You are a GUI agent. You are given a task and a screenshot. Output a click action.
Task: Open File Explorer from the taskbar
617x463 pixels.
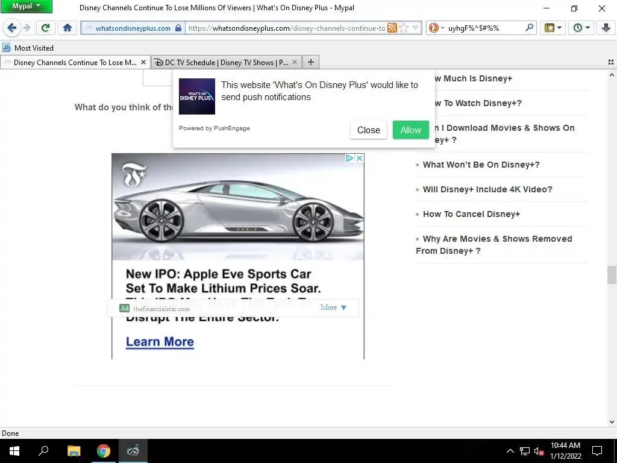74,451
